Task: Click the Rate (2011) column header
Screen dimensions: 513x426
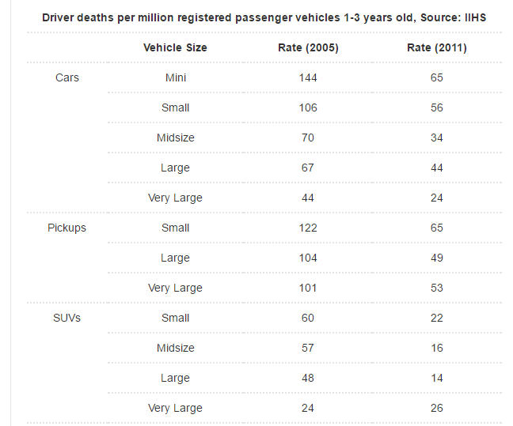Action: [x=437, y=47]
